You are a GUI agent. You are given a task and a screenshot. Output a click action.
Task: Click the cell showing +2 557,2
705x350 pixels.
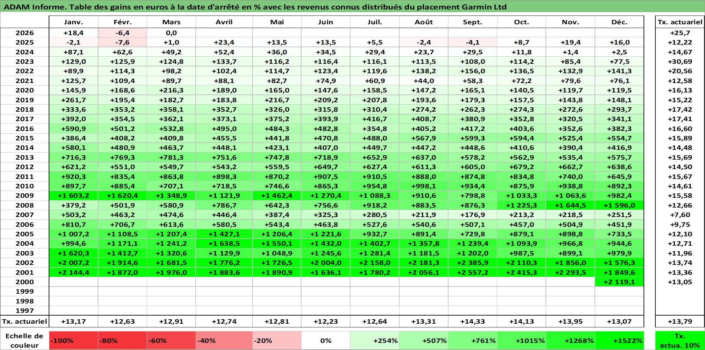point(473,272)
